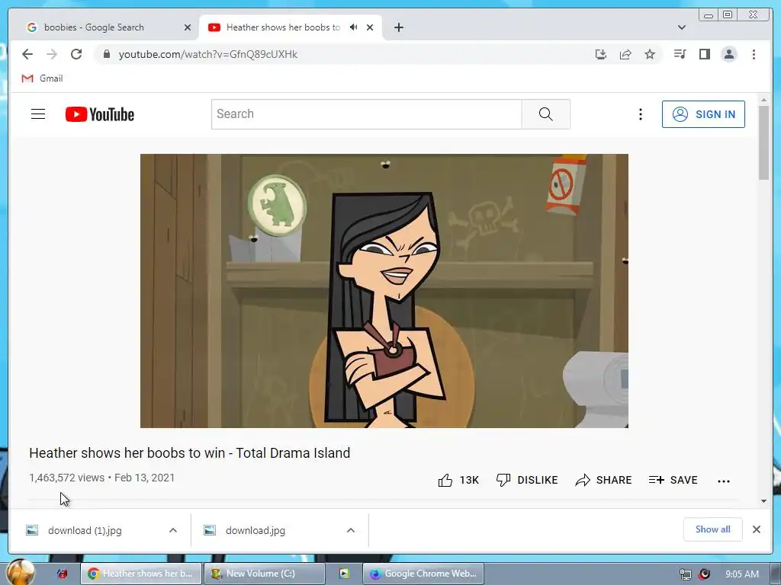
Task: Click the address bar URL
Action: click(x=207, y=54)
